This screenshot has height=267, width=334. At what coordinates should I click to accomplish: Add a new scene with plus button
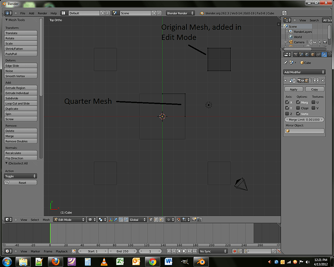tap(154, 13)
